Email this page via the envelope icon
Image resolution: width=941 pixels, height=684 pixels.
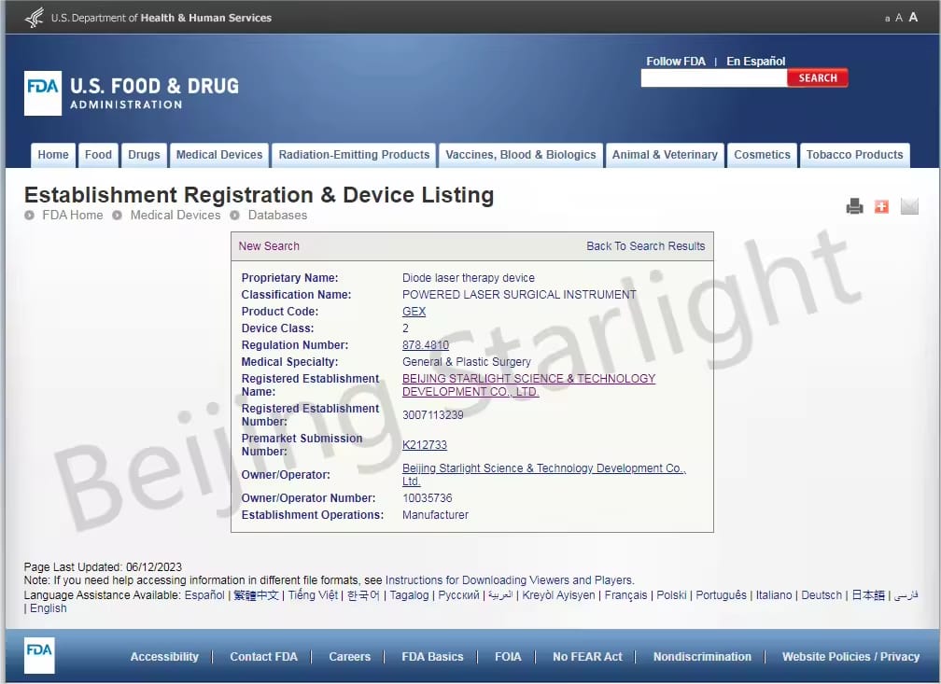[910, 206]
